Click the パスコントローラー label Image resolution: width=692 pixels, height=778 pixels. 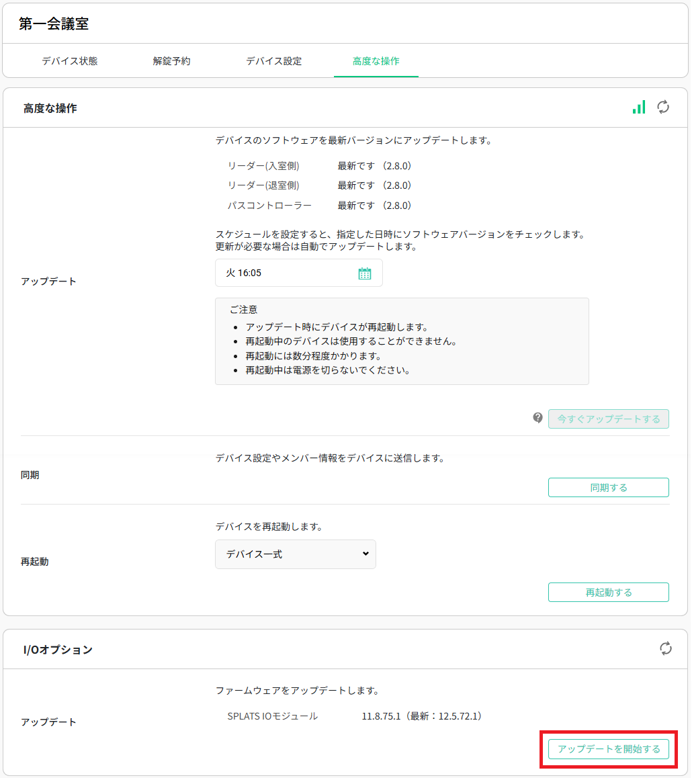pyautogui.click(x=269, y=206)
